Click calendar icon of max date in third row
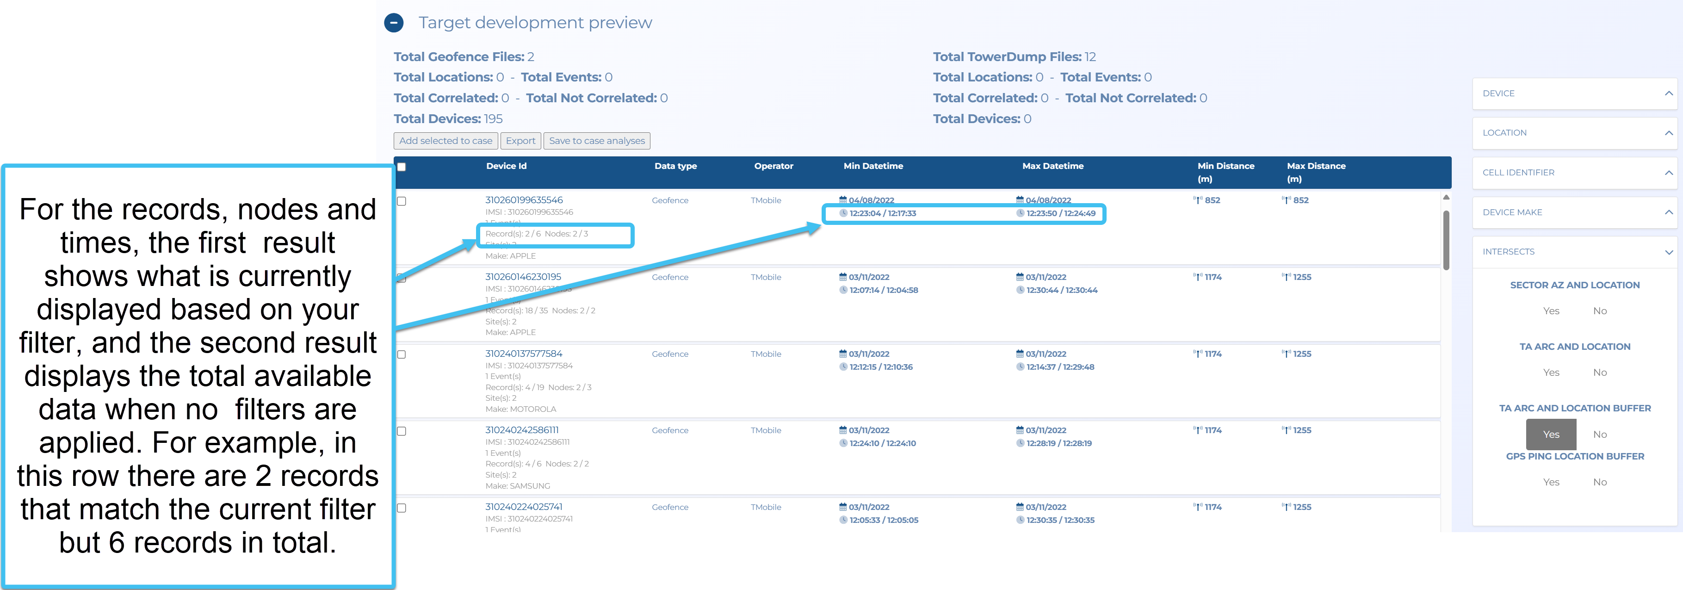Screen dimensions: 1683x590 pos(1020,354)
